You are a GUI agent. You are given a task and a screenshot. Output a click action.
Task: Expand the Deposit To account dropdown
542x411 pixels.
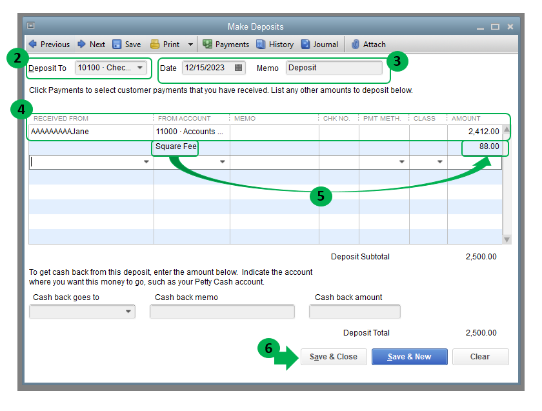[x=140, y=67]
